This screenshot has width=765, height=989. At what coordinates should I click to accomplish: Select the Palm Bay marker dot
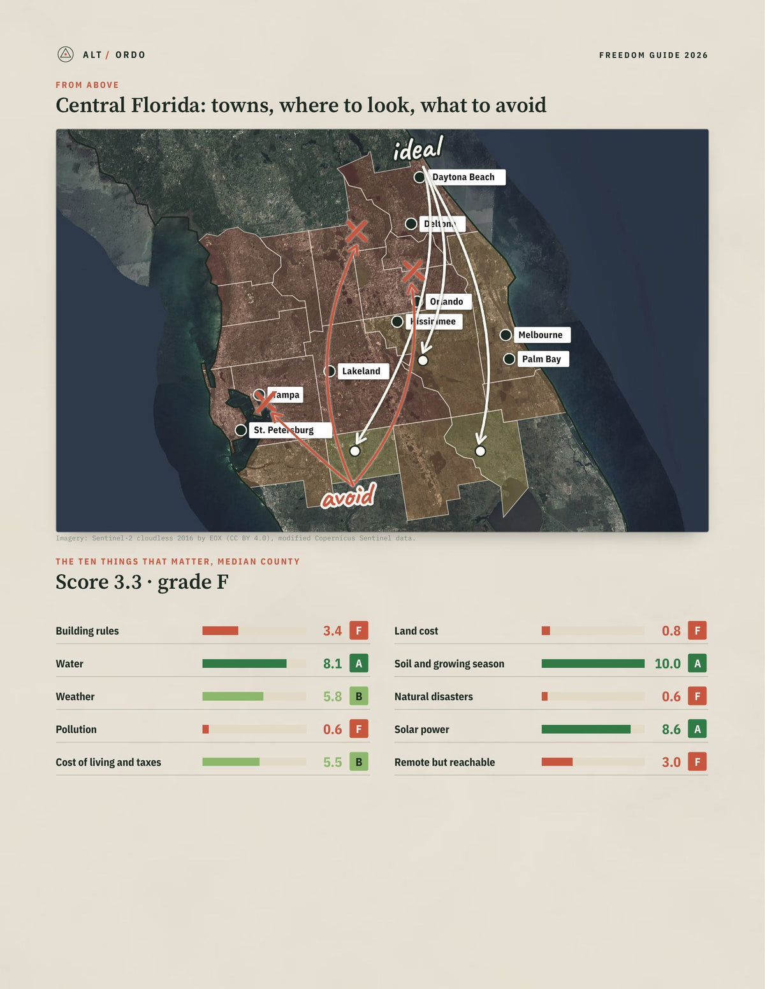coord(509,359)
